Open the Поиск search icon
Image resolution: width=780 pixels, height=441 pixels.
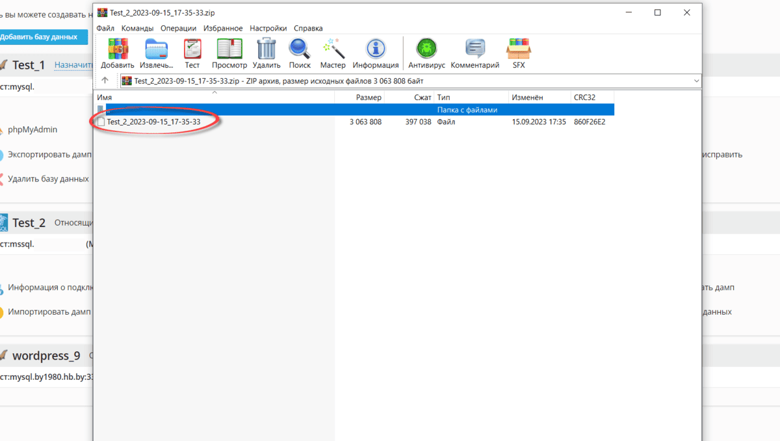click(x=300, y=52)
